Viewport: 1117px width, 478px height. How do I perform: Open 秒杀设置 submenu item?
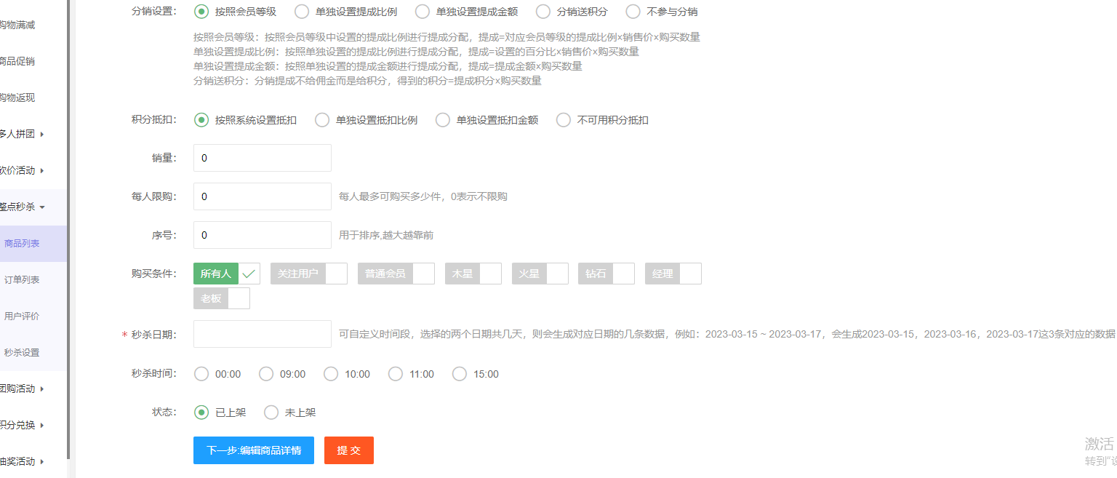(22, 352)
